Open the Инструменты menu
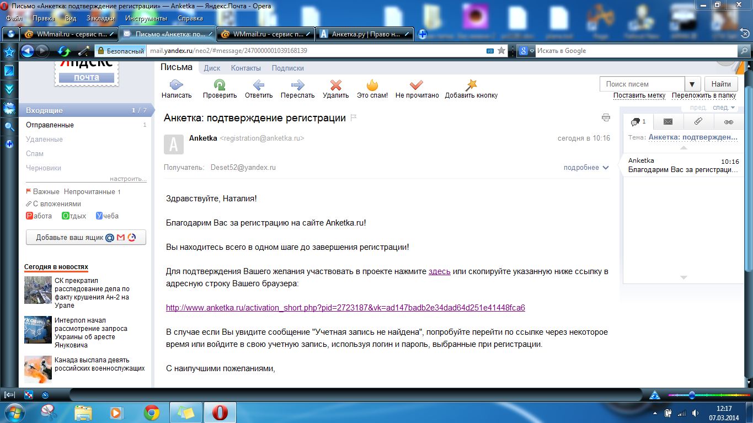The width and height of the screenshot is (753, 423). pos(146,18)
